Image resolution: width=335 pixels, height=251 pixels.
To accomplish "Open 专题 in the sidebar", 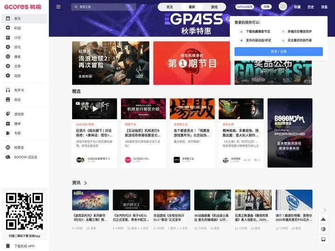I will [24, 133].
